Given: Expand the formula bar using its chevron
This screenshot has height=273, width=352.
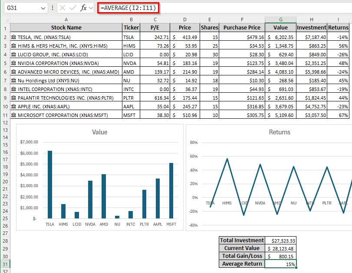Looking at the screenshot, I should point(90,8).
